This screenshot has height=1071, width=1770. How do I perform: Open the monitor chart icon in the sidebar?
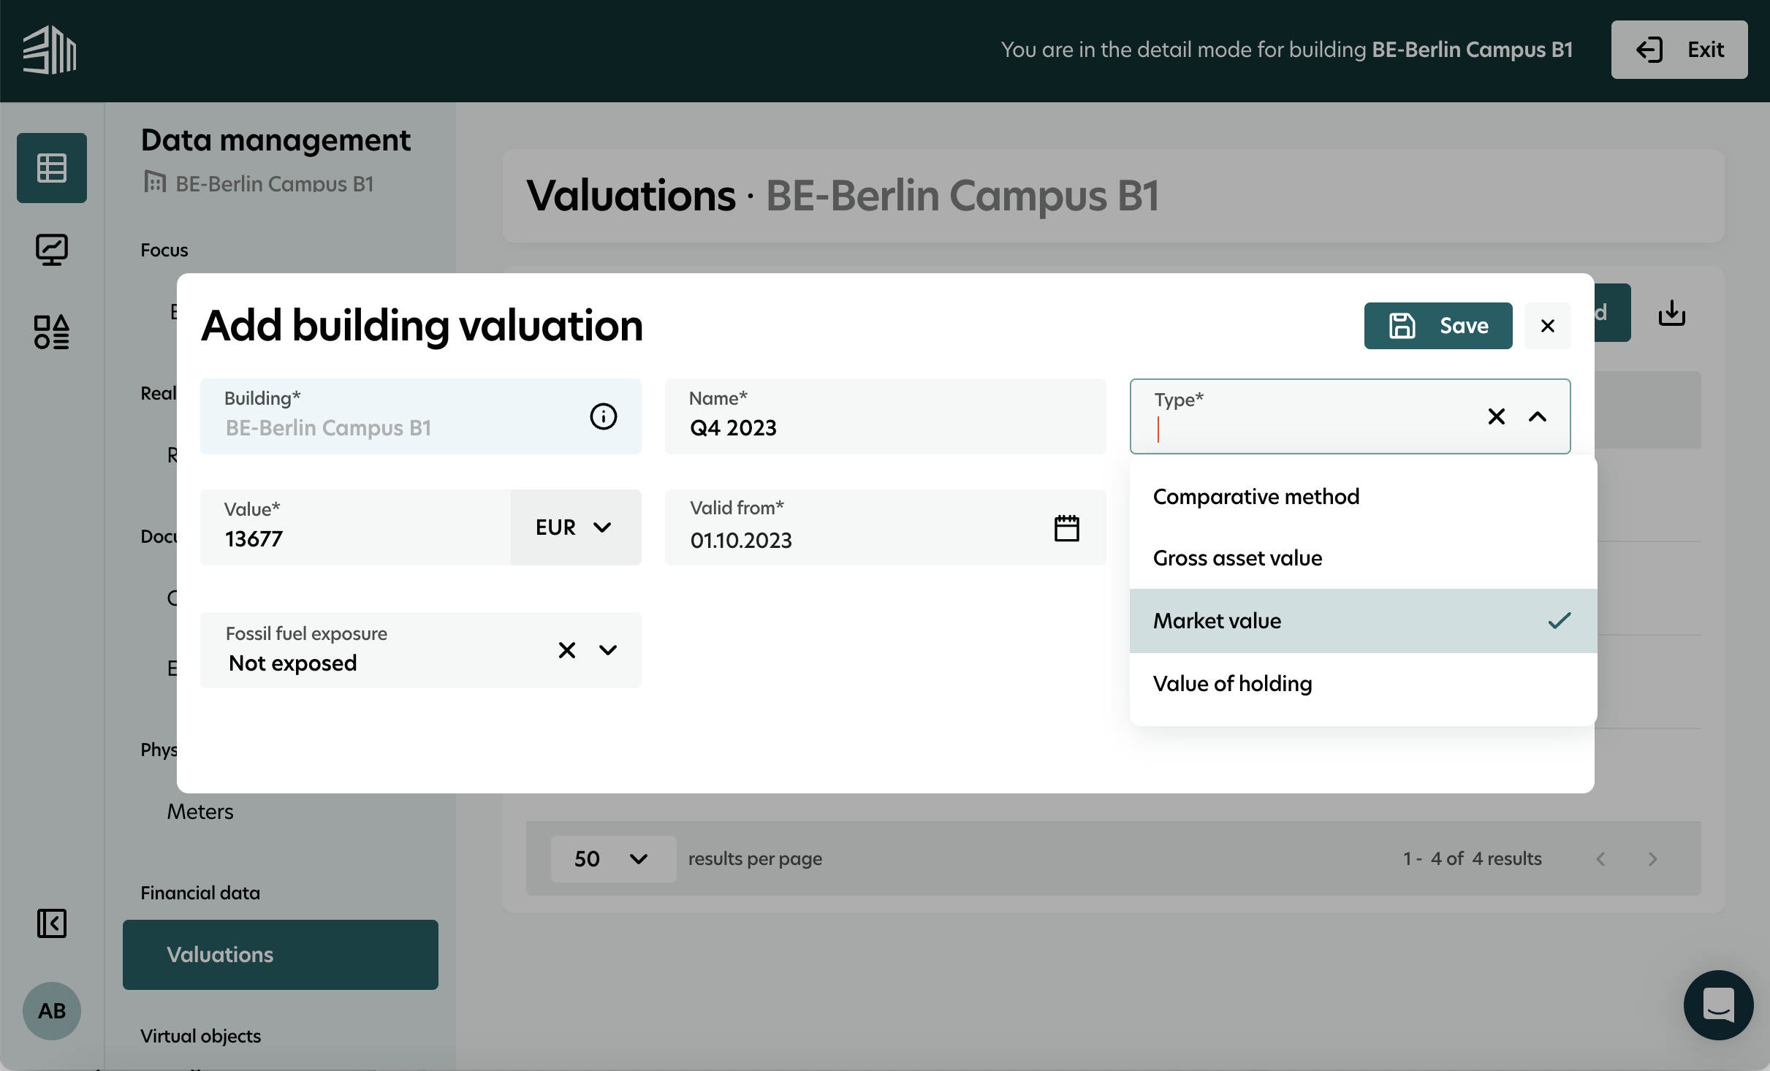click(52, 250)
